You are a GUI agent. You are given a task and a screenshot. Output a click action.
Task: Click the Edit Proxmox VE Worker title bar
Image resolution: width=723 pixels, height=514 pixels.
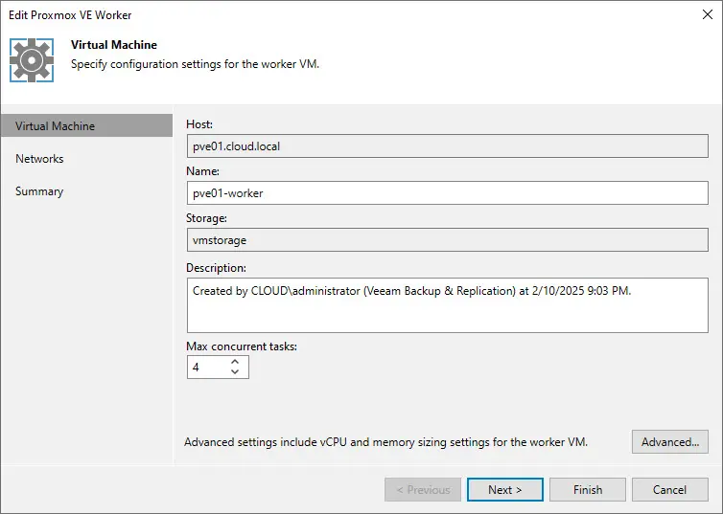[288, 15]
